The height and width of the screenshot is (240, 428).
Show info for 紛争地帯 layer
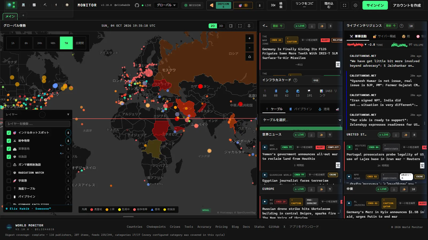(68, 141)
